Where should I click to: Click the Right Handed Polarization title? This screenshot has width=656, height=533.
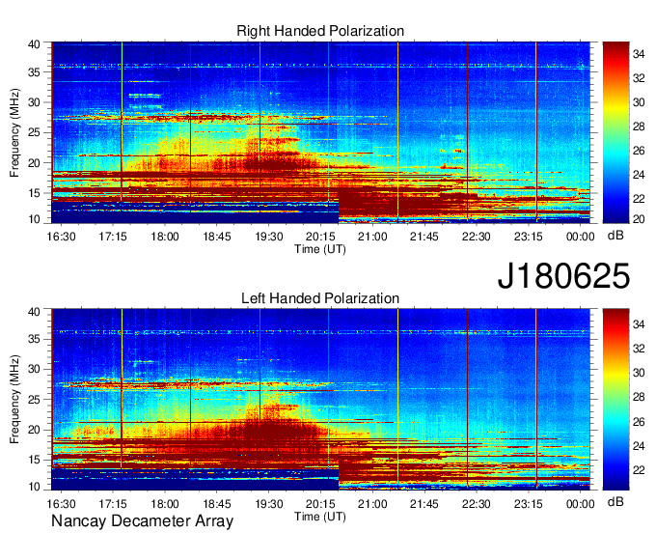coord(320,31)
